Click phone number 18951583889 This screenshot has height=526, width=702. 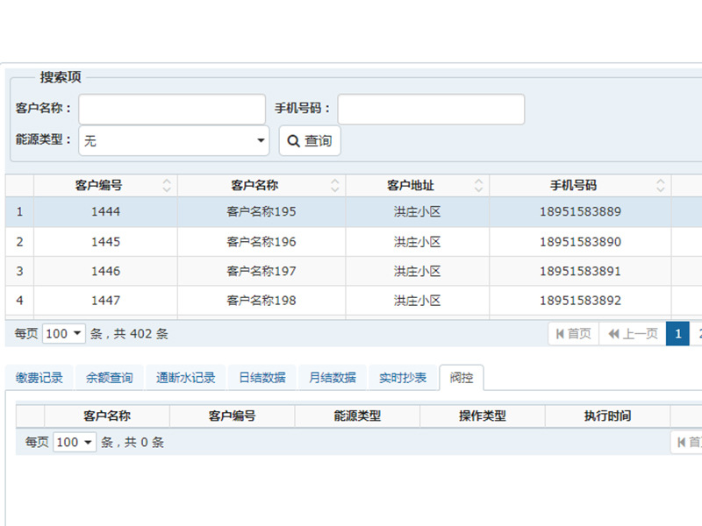pos(580,211)
